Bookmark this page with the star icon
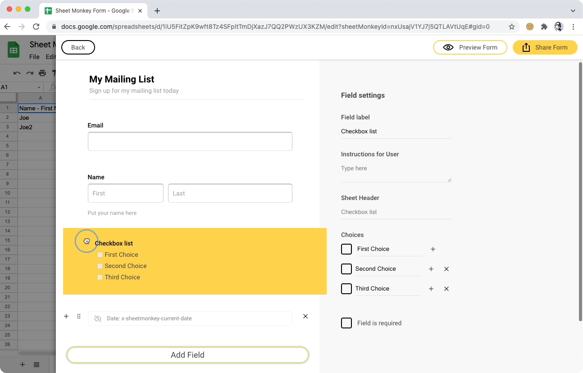This screenshot has height=373, width=583. tap(511, 27)
